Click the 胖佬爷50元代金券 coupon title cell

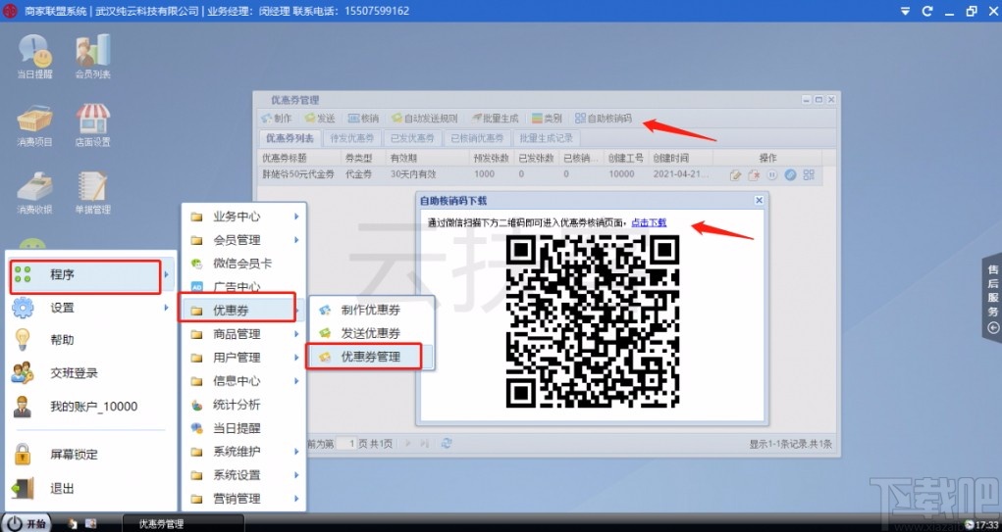[298, 174]
